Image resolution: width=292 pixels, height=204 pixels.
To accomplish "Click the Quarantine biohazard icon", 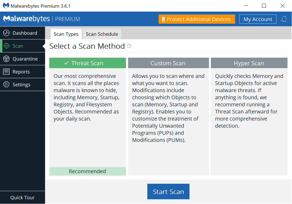I will 6,59.
